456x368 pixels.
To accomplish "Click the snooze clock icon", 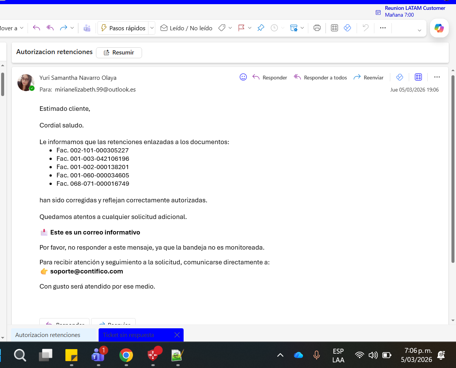I will tap(274, 28).
